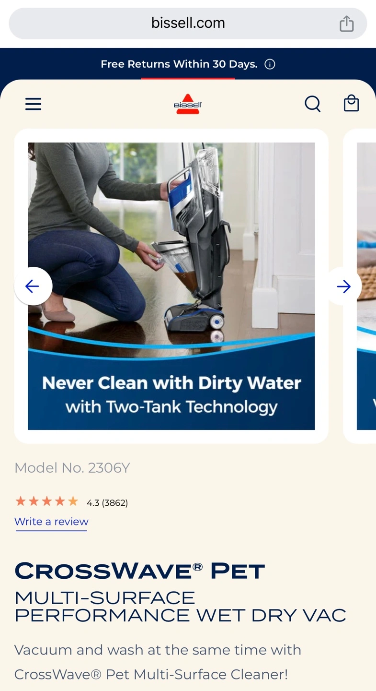Viewport: 376px width, 691px height.
Task: Tap Model No. 2306Y text
Action: pyautogui.click(x=72, y=468)
